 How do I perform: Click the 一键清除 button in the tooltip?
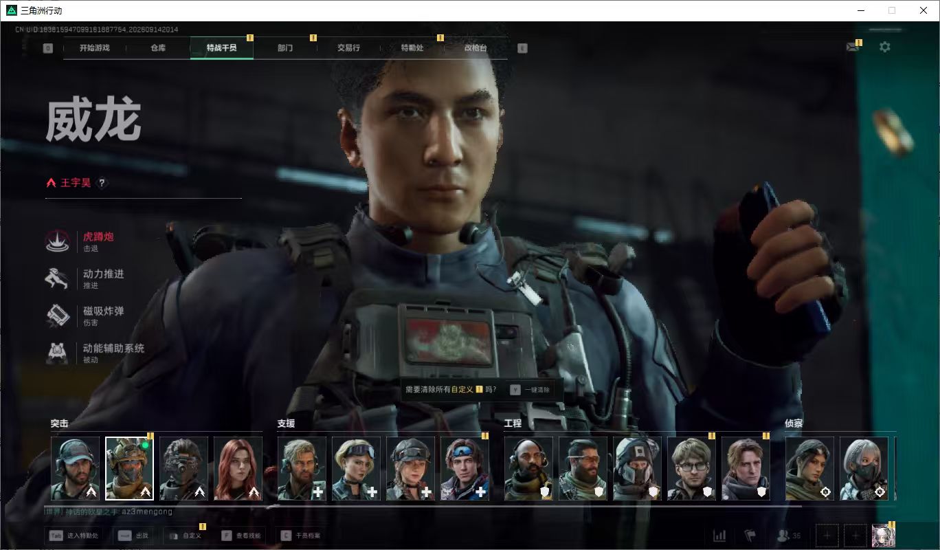pos(530,390)
